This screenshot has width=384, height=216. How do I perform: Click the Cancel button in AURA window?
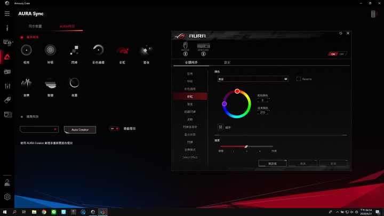coord(303,163)
